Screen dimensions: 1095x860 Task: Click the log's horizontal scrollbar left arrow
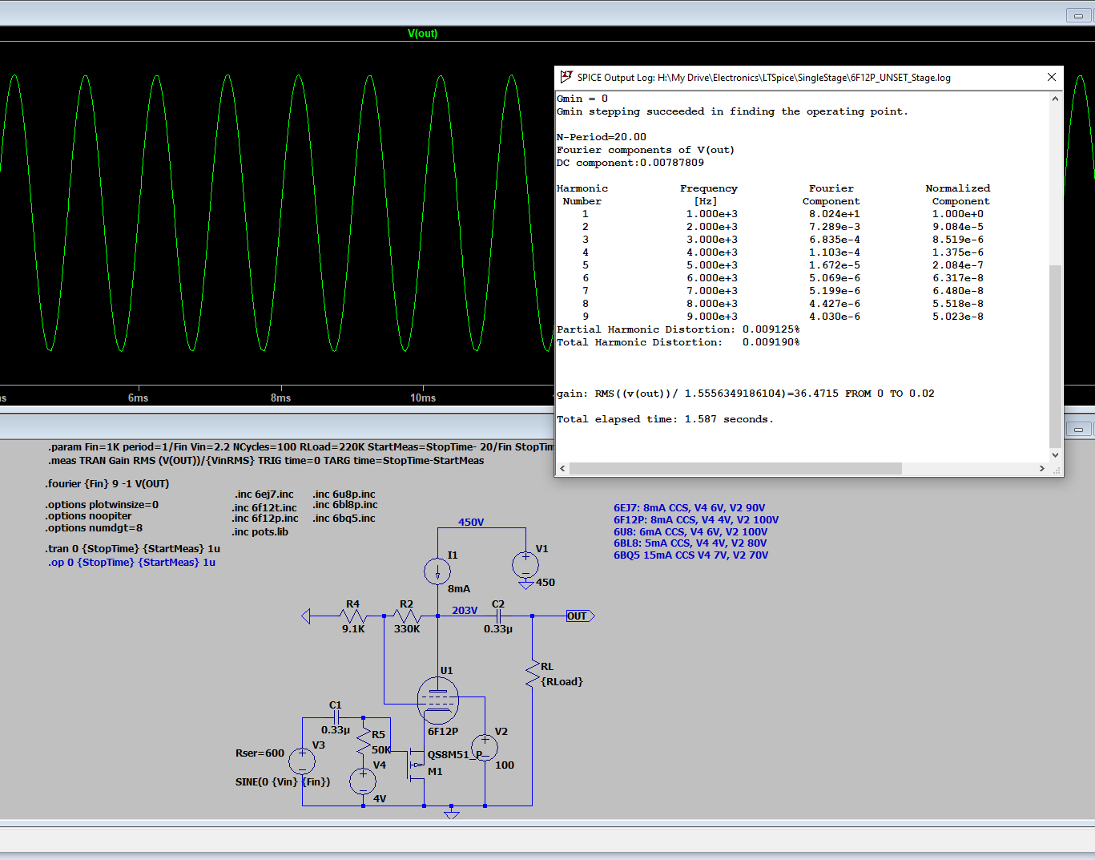(x=562, y=468)
